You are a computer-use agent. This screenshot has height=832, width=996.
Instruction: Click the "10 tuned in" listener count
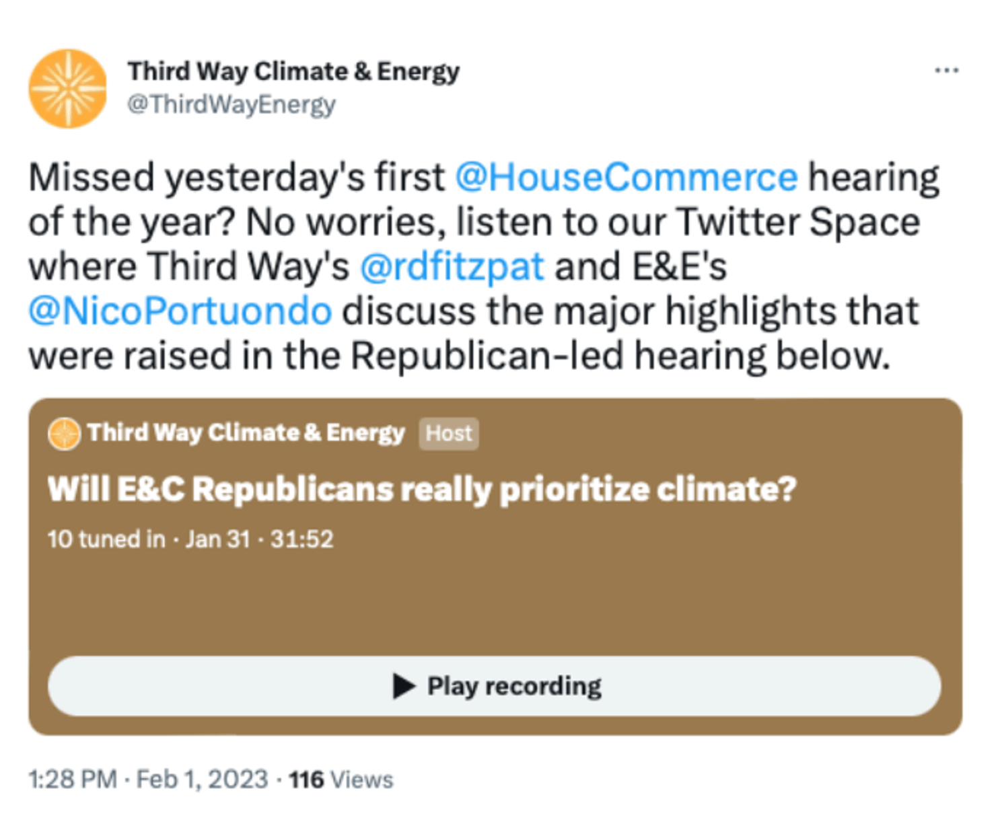click(x=106, y=539)
